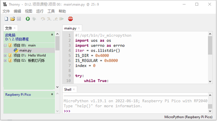Run current script with green play button
Viewport: 217px width, 121px height.
tap(28, 19)
